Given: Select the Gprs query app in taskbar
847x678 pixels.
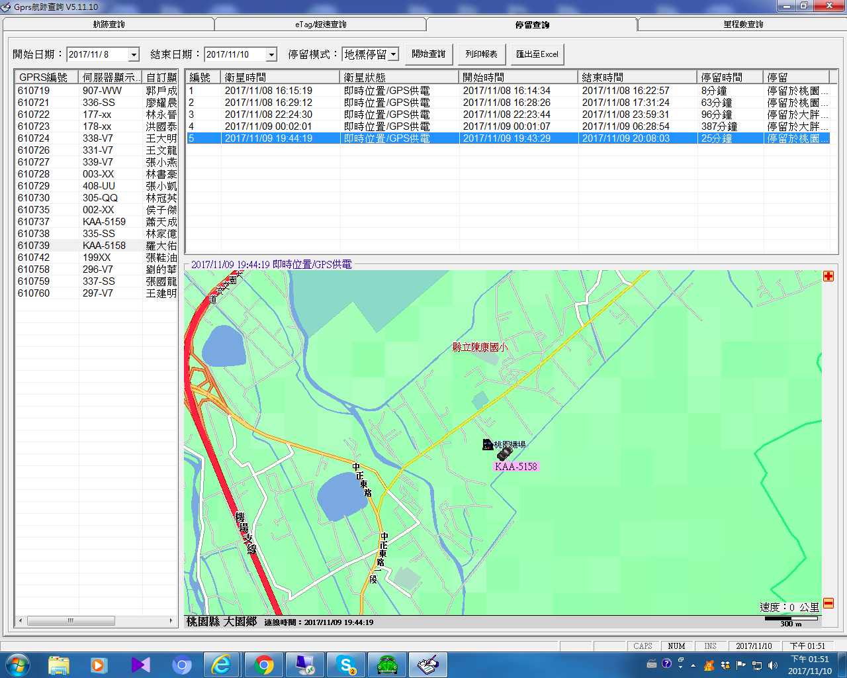Looking at the screenshot, I should click(x=428, y=665).
